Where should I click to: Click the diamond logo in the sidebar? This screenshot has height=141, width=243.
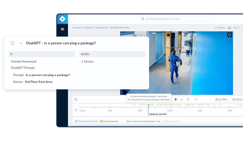point(63,19)
